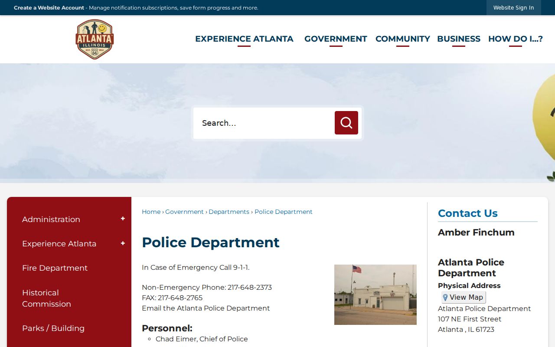This screenshot has width=555, height=347.
Task: Click the map pin icon in View Map
Action: [x=445, y=298]
